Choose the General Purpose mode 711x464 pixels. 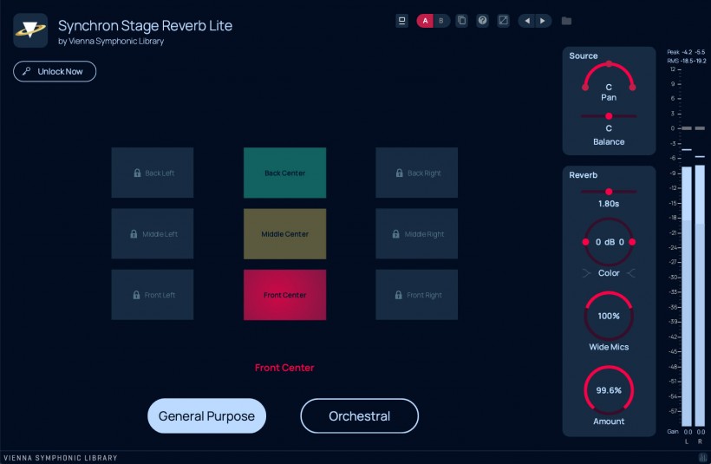pyautogui.click(x=206, y=416)
